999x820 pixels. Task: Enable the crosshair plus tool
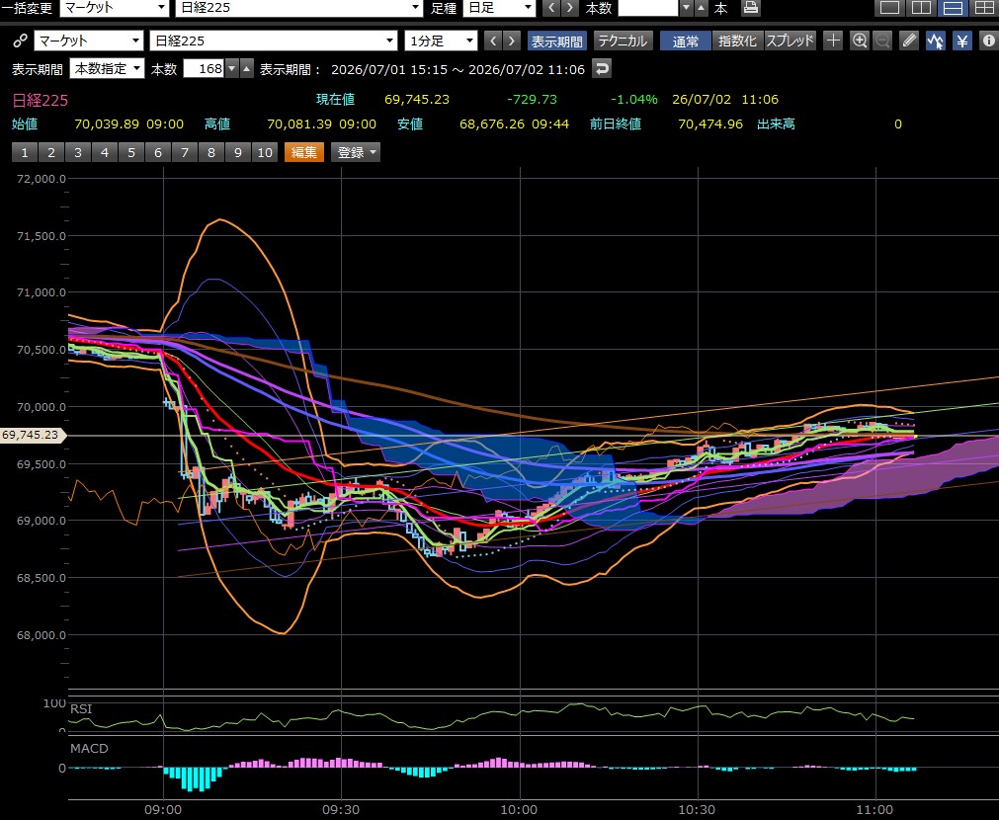(833, 41)
